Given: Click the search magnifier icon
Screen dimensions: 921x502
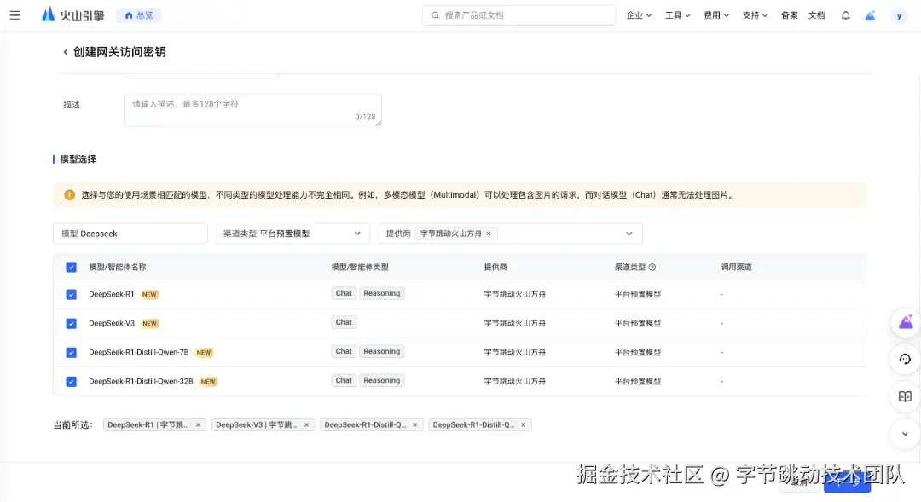Looking at the screenshot, I should click(x=435, y=15).
